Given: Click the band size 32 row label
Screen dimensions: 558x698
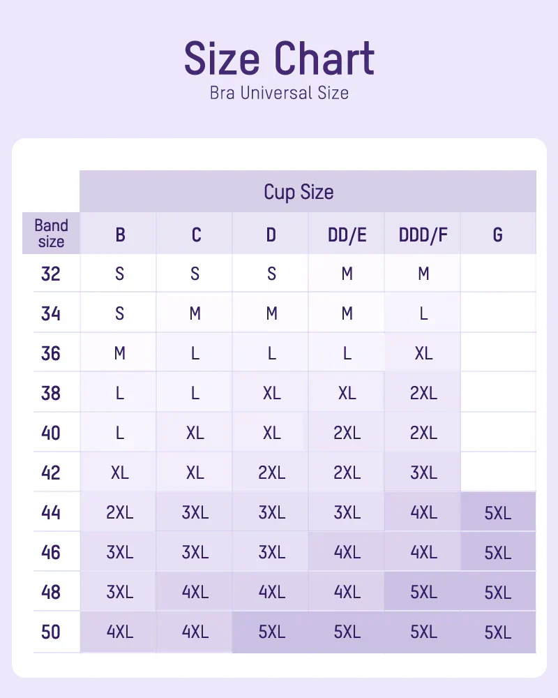Looking at the screenshot, I should pos(51,274).
